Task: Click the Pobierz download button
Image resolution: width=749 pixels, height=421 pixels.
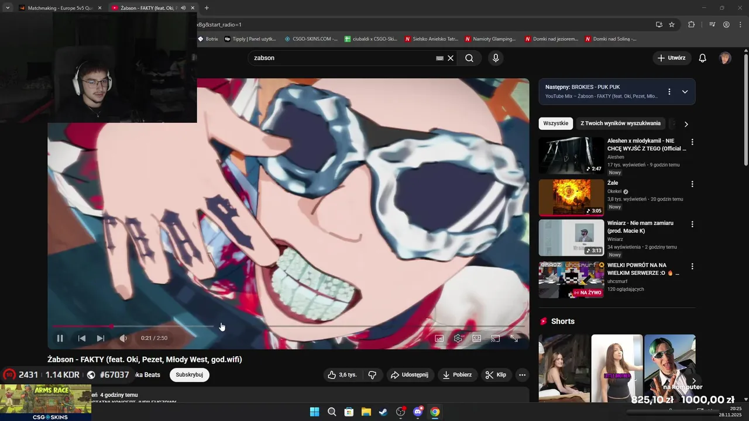Action: pyautogui.click(x=458, y=375)
